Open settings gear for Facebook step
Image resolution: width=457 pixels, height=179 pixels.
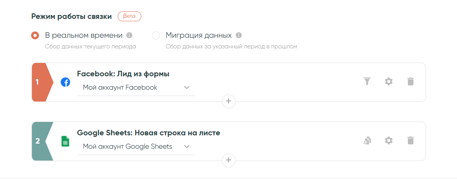389,82
